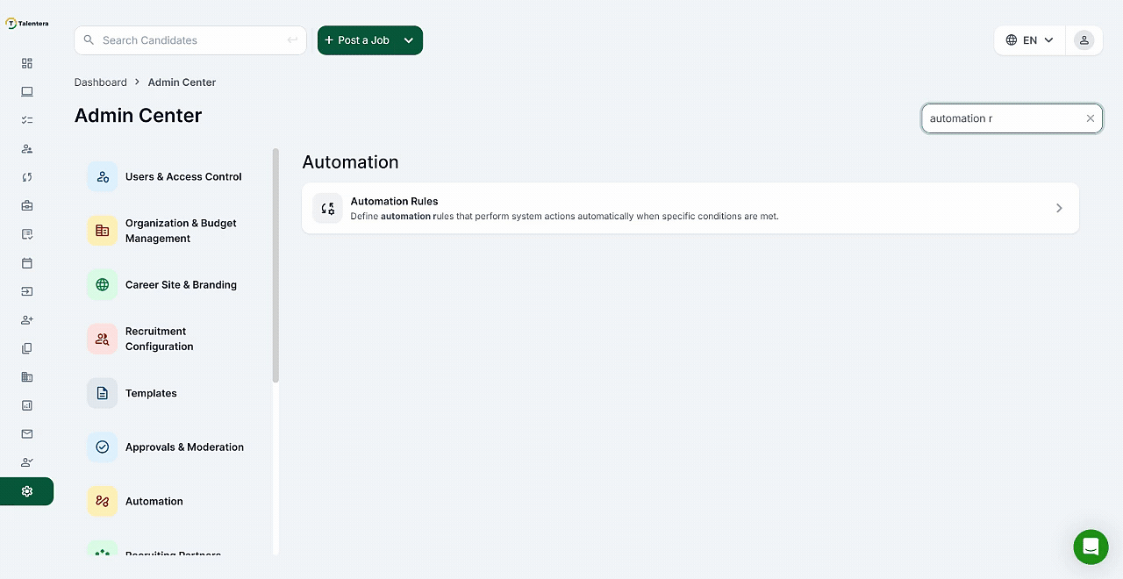Click the dashboard grid icon in sidebar
The image size is (1123, 579).
click(x=27, y=63)
